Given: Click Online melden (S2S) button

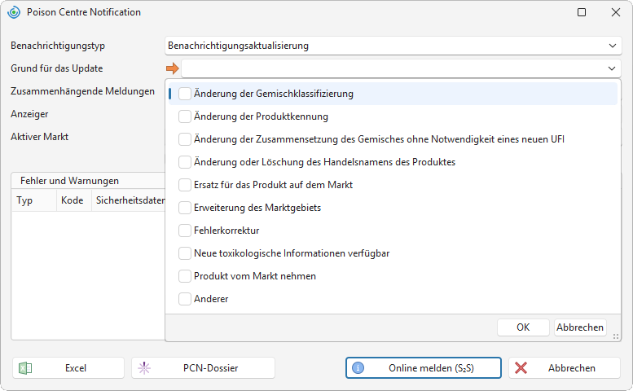Looking at the screenshot, I should pyautogui.click(x=424, y=368).
